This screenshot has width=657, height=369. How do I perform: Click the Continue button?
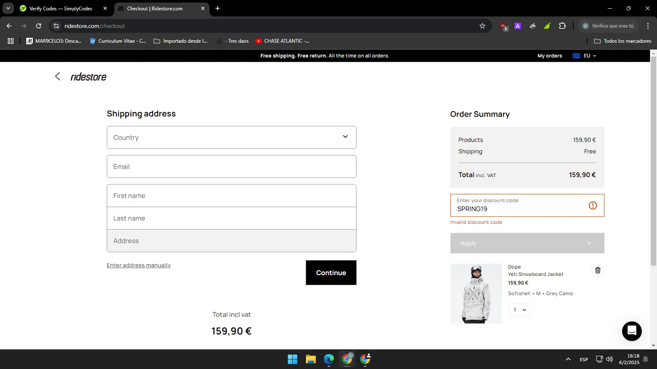(x=331, y=273)
